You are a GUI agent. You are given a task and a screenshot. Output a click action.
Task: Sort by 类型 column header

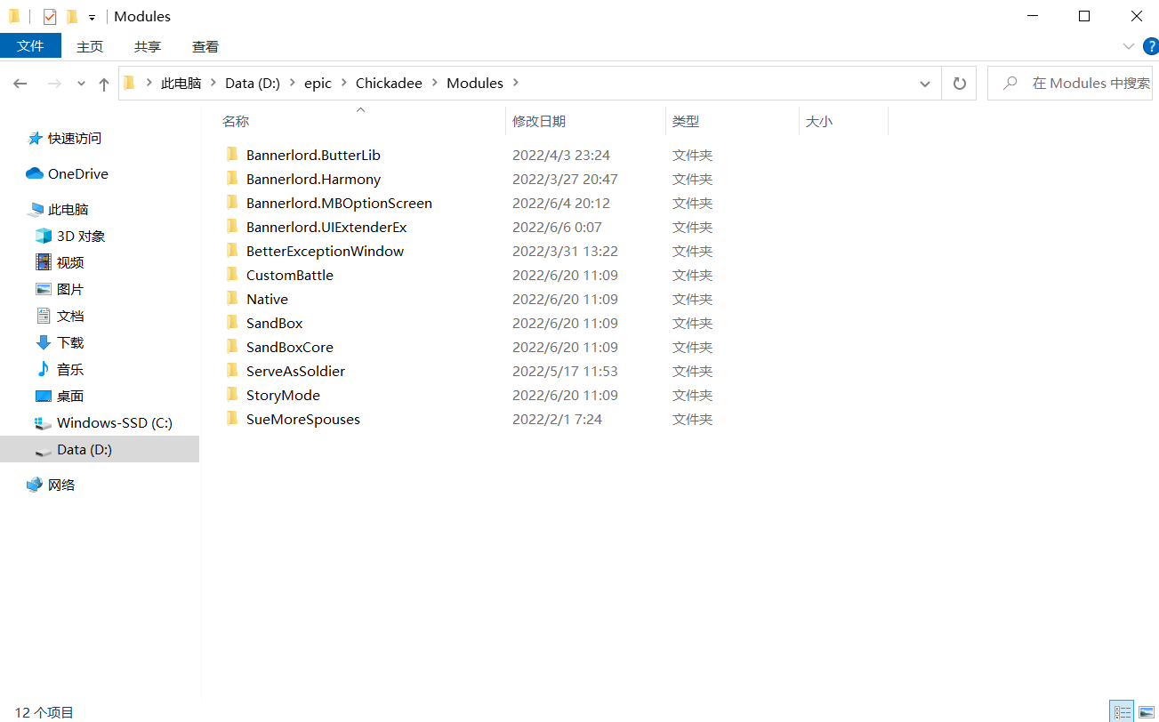pyautogui.click(x=732, y=121)
